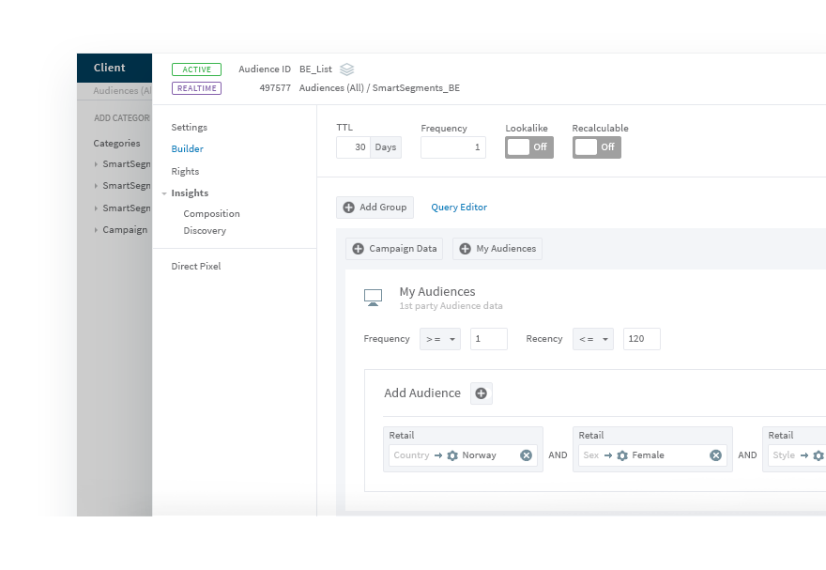Click the Categories heading in the sidebar
Screen dimensions: 826x570
point(116,144)
